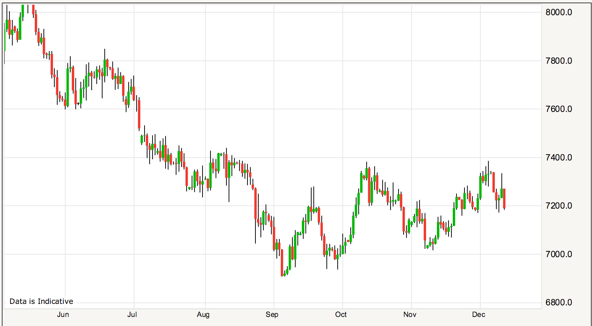Click the 7200.0 price axis label
Image resolution: width=592 pixels, height=326 pixels.
click(559, 206)
